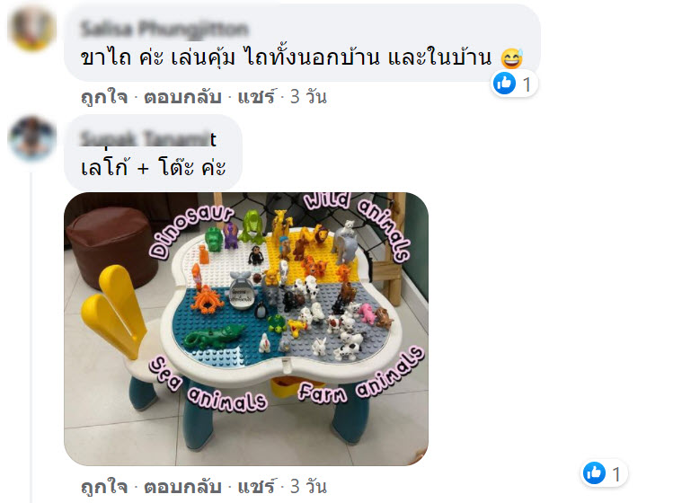673x503 pixels.
Task: Open first commenter's profile picture
Action: [x=31, y=28]
